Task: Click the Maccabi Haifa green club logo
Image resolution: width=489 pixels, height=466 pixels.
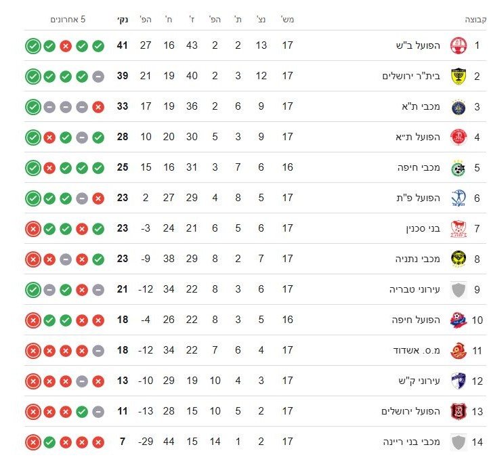Action: [459, 168]
